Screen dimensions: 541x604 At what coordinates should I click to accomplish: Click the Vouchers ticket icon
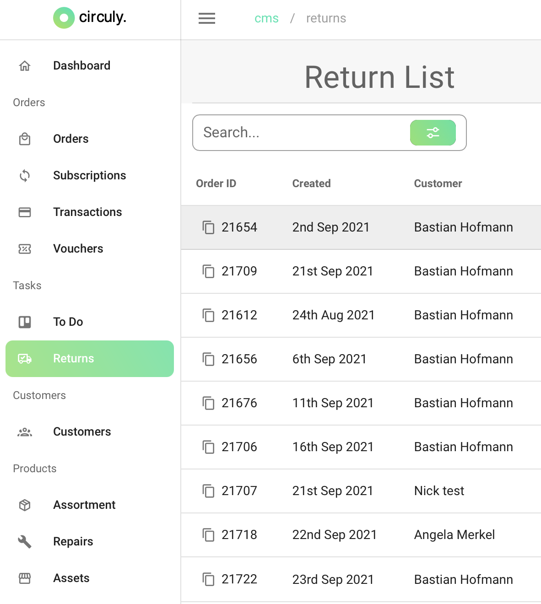coord(25,249)
